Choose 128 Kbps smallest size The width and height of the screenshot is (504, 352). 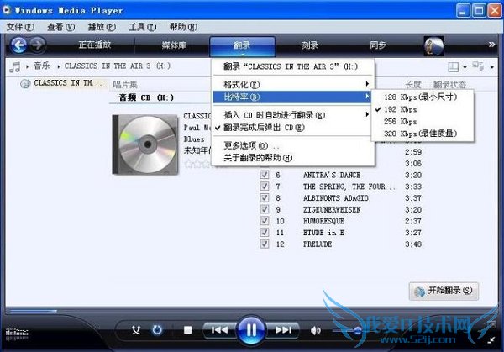point(423,97)
